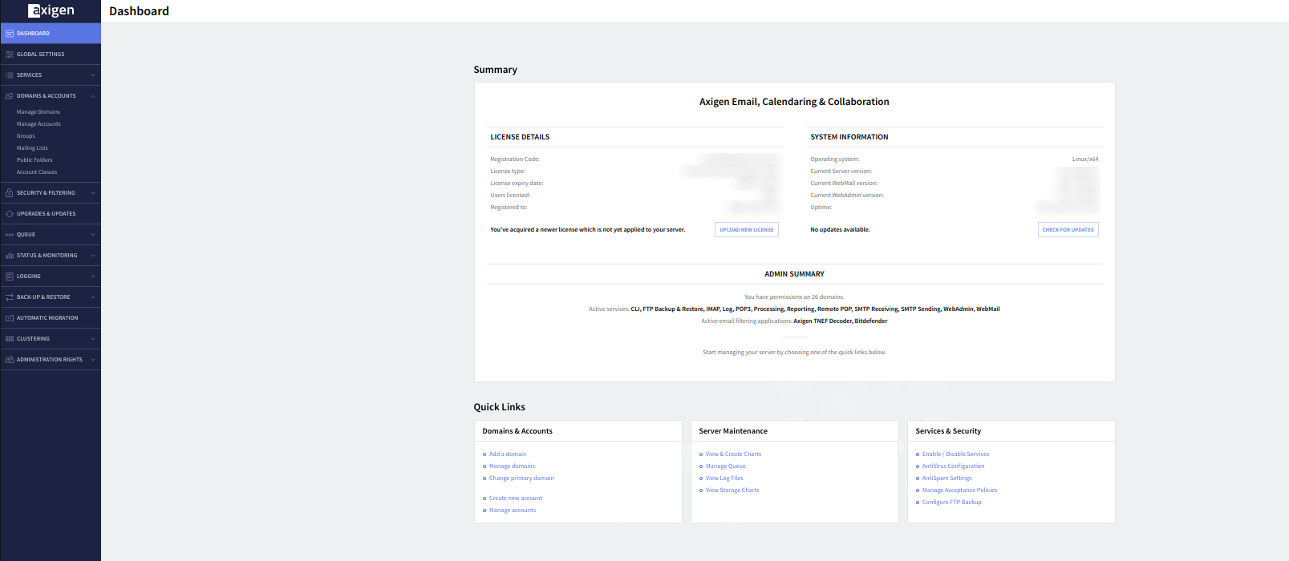Click the Status & Monitoring chart icon

[x=10, y=256]
